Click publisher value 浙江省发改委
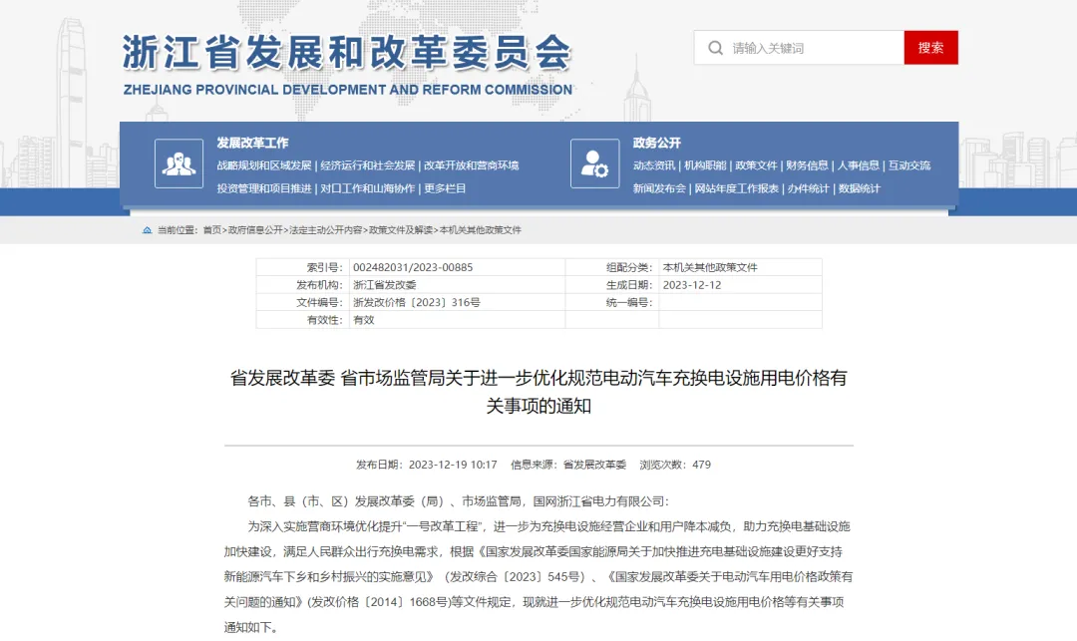The width and height of the screenshot is (1077, 641). (385, 285)
